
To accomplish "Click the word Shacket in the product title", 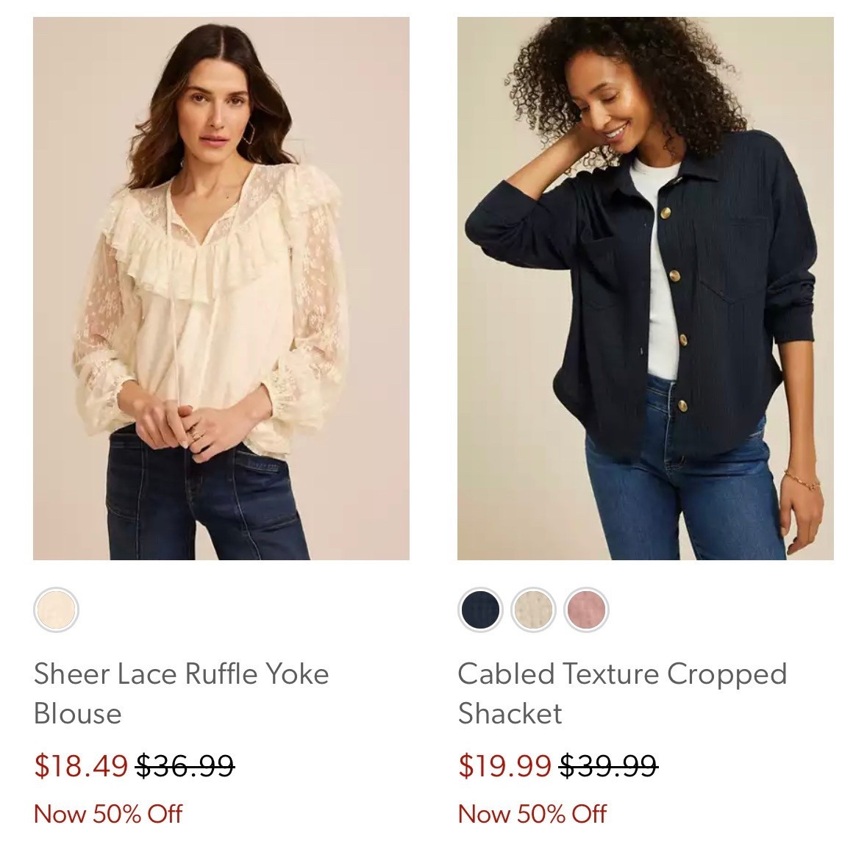I will tap(509, 714).
